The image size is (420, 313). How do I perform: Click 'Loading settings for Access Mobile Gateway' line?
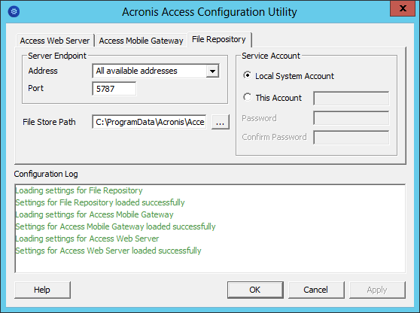pos(95,214)
